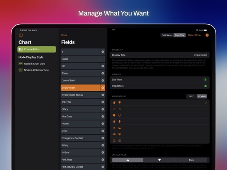The width and height of the screenshot is (227, 170).
Task: Open Choose Fields in sidebar
Action: point(37,49)
